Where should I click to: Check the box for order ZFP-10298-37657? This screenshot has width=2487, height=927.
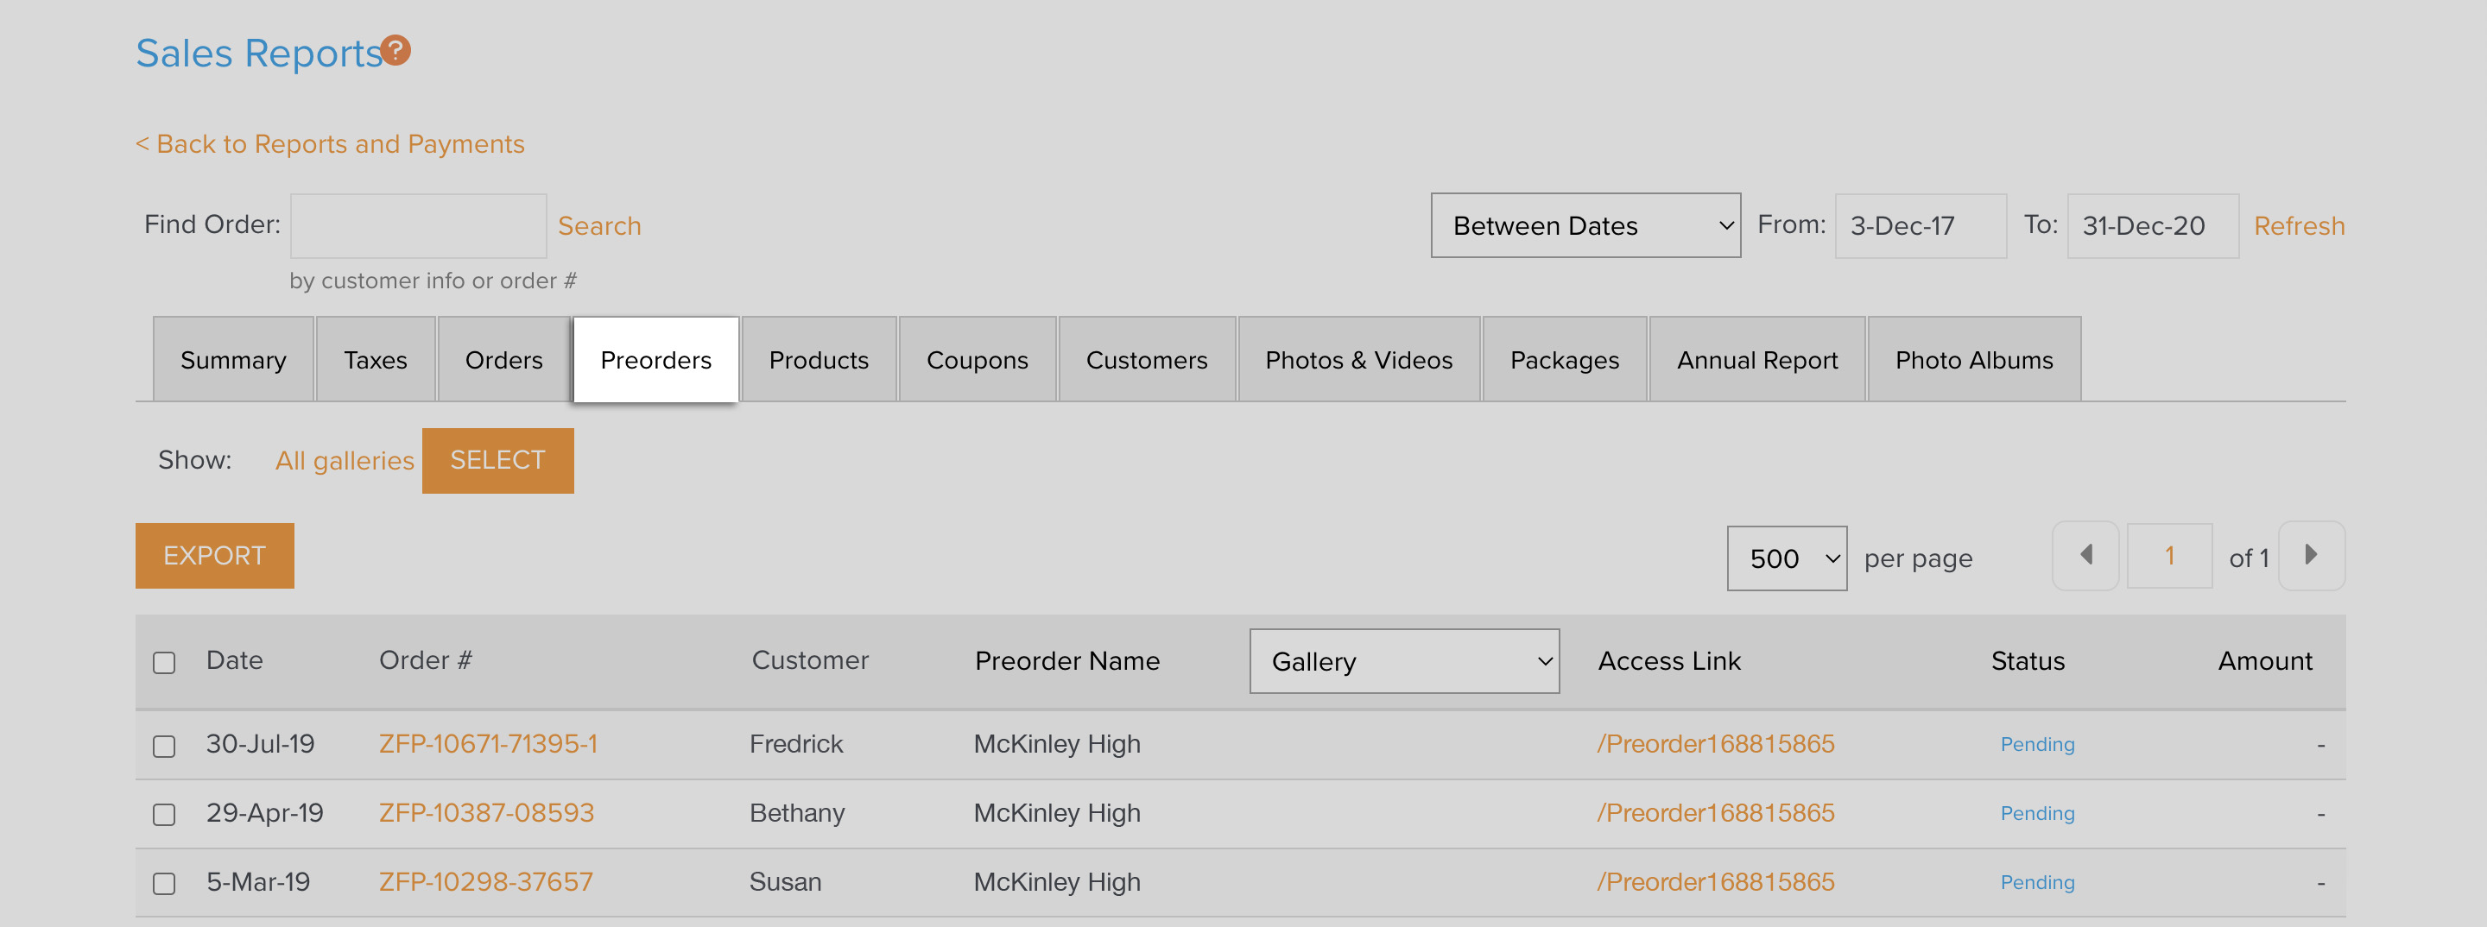164,884
